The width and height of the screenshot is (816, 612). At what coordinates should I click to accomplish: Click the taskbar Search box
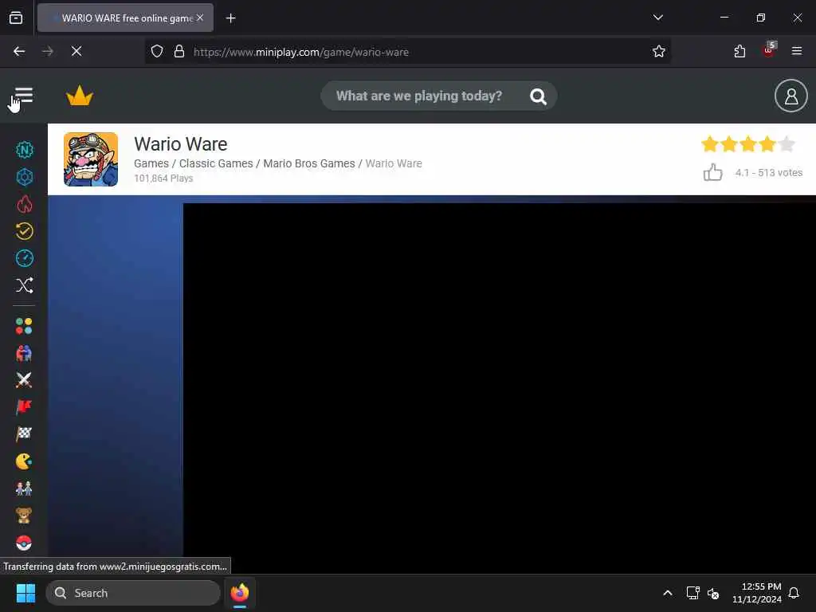pos(133,593)
